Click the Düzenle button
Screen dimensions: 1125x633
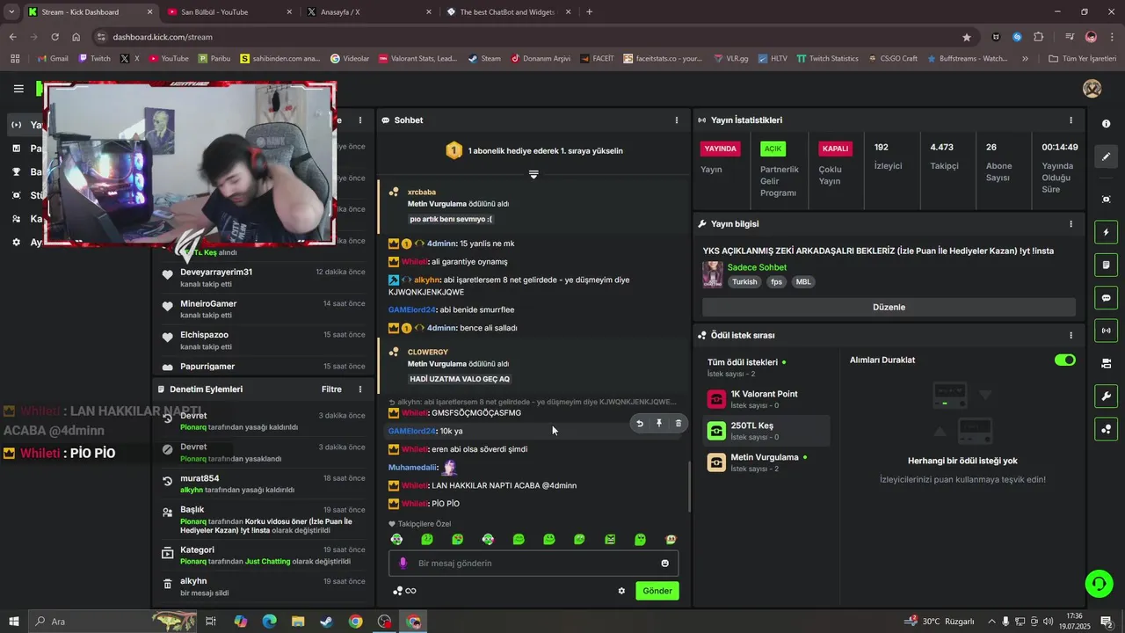click(889, 307)
